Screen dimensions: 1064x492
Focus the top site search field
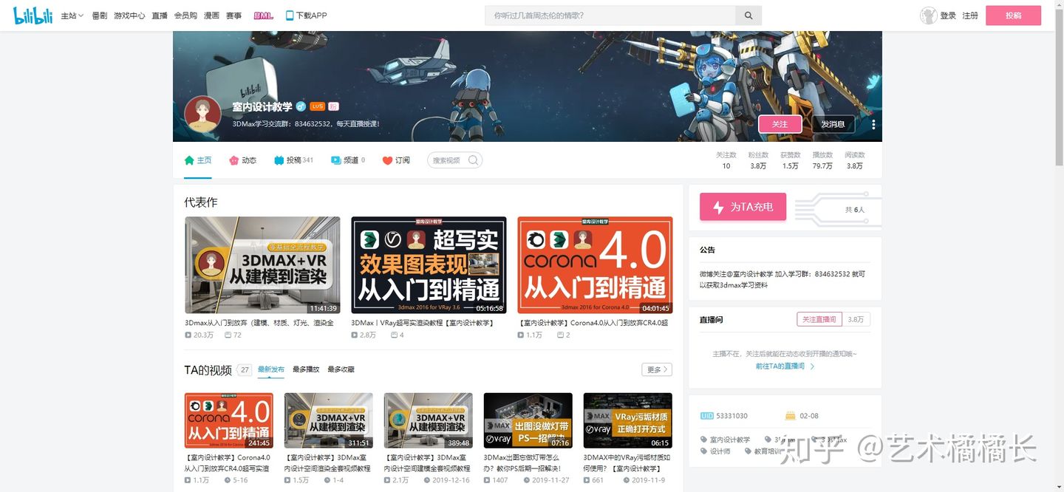(x=610, y=16)
